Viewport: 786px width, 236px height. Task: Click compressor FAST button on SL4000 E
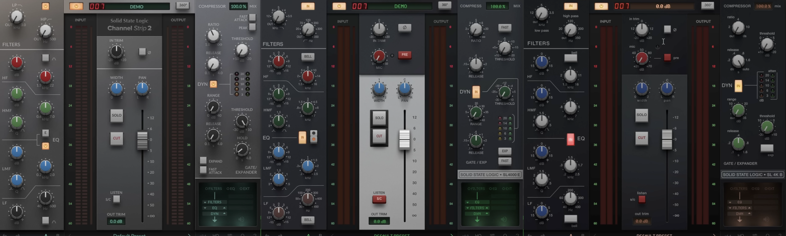[505, 27]
